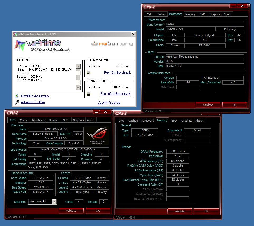
Task: Click the motherboard model 151-SE-E779 field
Action: 191,29
